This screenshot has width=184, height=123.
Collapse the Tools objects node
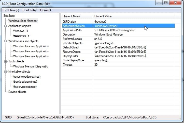click(5, 61)
